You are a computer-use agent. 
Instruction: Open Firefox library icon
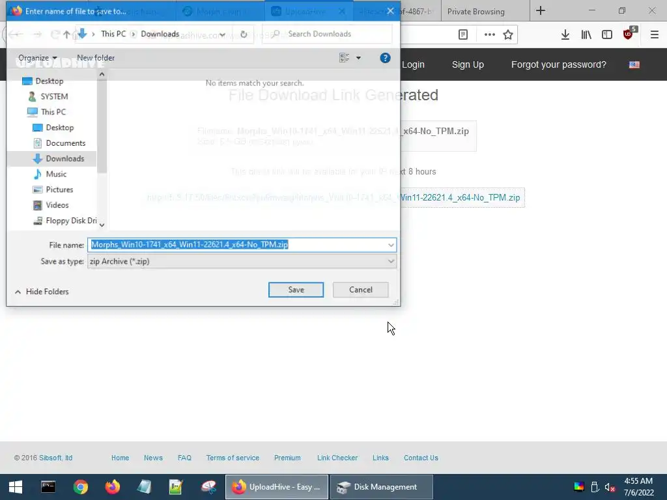(x=586, y=35)
